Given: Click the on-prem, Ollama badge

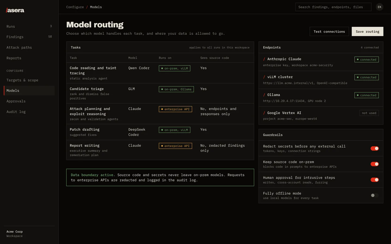Looking at the screenshot, I should pyautogui.click(x=176, y=89).
